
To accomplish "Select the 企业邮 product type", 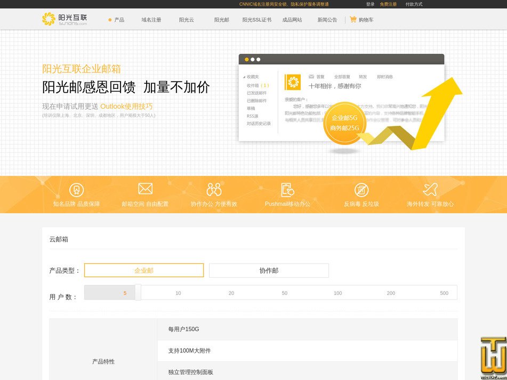I will point(144,270).
